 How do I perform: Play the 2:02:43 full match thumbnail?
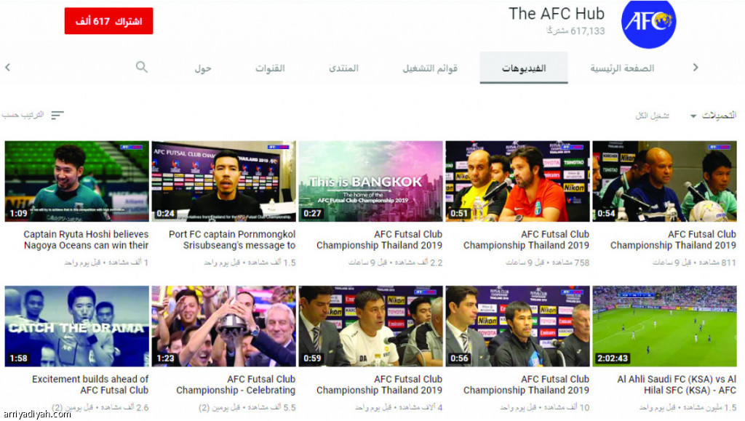click(x=664, y=326)
